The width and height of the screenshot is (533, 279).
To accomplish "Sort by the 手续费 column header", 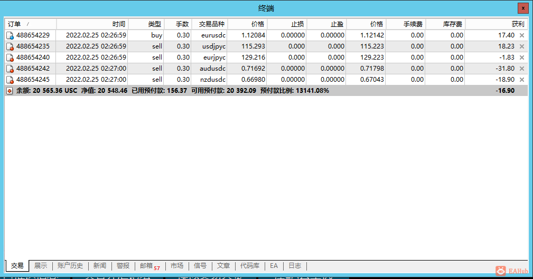I will 406,24.
